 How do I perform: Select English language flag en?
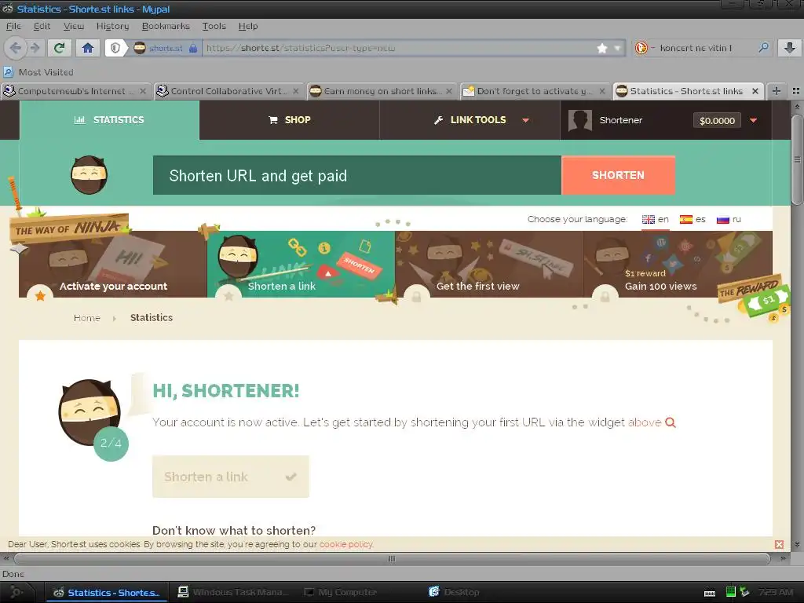pos(656,220)
